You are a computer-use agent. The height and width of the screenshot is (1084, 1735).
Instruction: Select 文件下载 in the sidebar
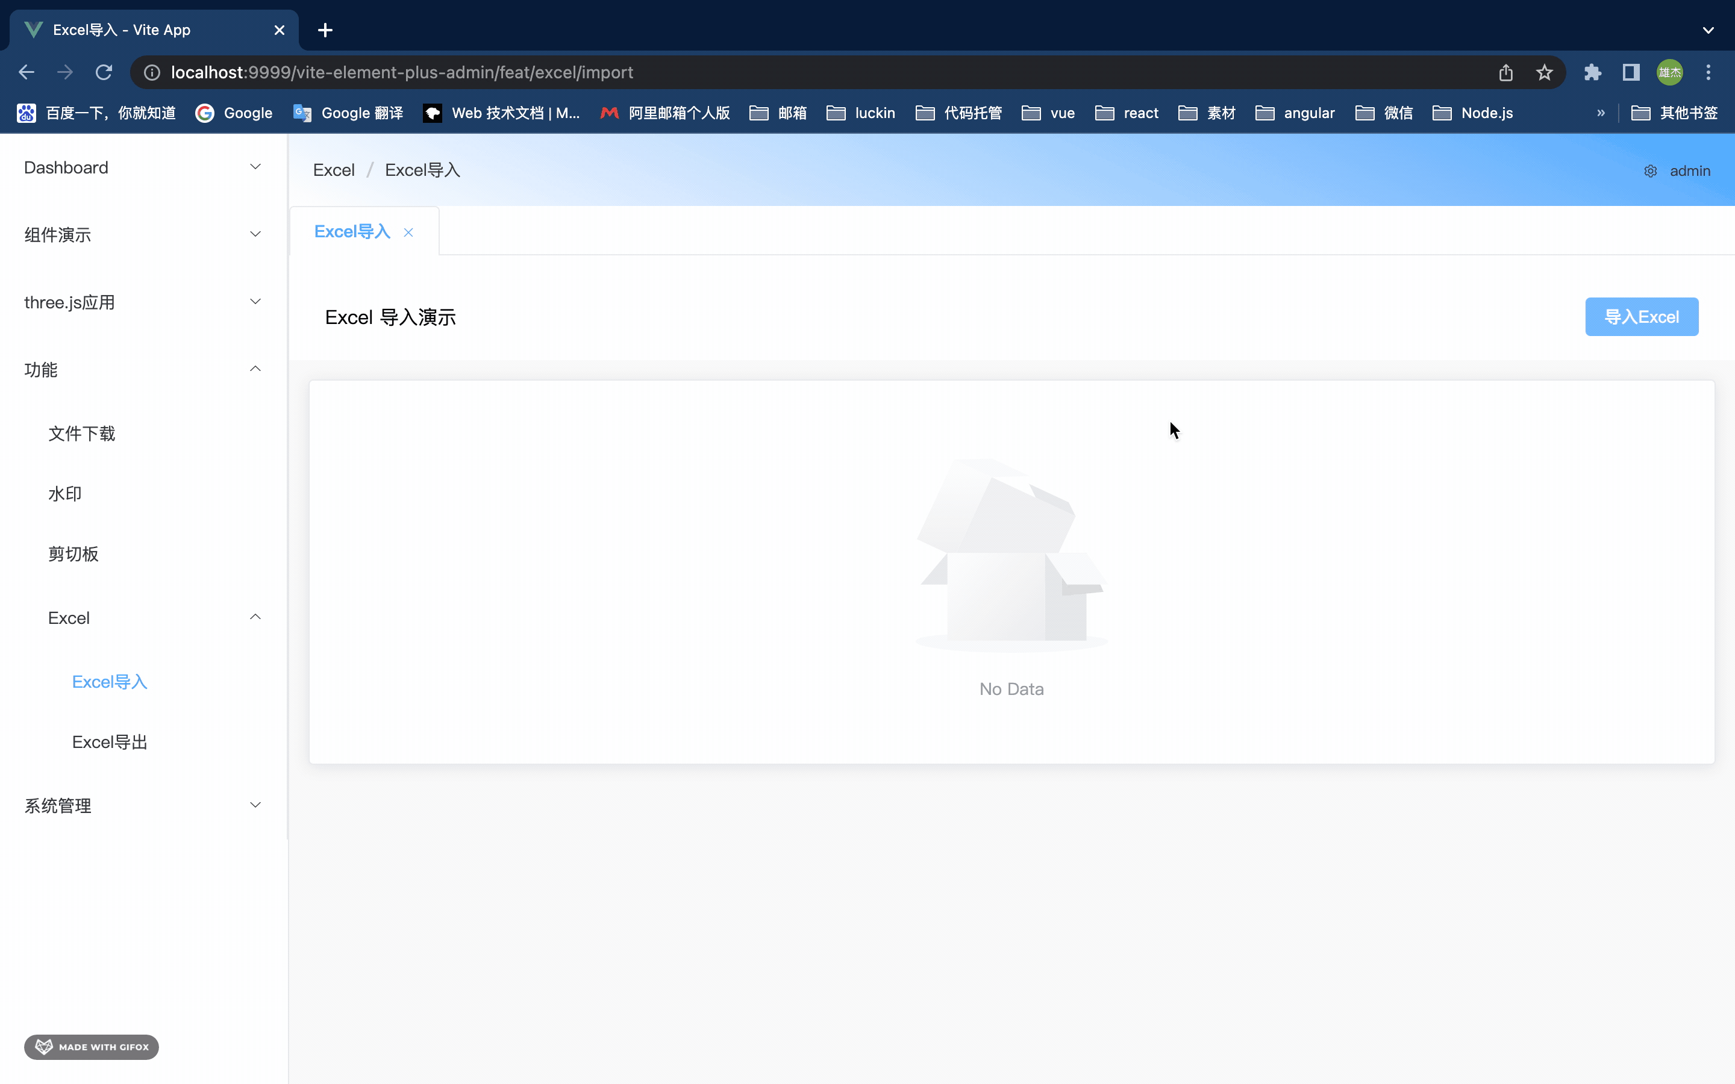82,434
